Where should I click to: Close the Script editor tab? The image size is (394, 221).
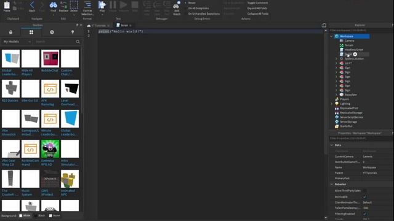click(x=131, y=26)
